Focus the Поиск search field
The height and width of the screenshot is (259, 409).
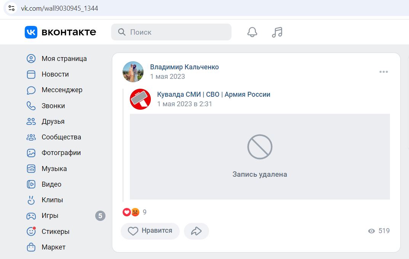click(171, 32)
